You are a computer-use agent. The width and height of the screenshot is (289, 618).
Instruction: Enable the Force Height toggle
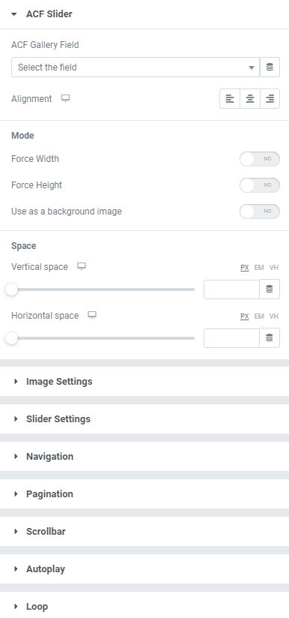point(260,185)
